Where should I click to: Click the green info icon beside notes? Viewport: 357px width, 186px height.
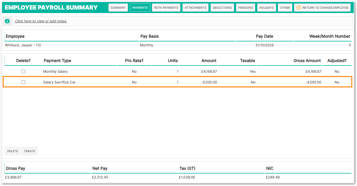point(7,21)
